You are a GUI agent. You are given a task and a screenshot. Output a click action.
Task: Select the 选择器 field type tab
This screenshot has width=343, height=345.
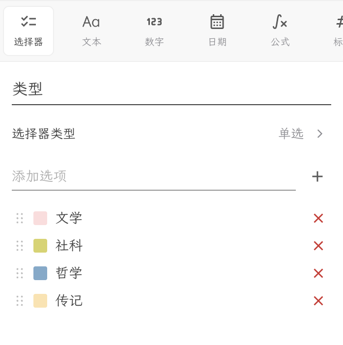29,31
